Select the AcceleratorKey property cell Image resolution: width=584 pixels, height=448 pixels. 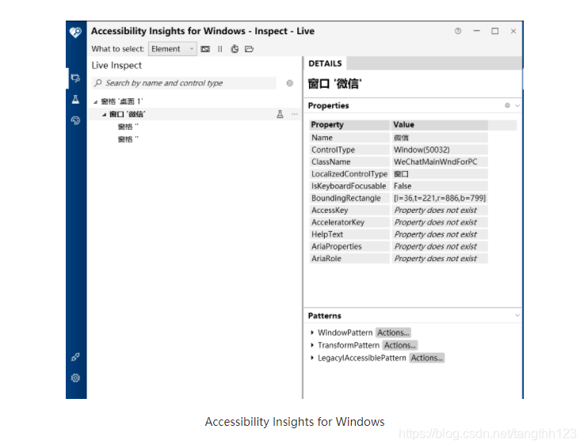click(349, 222)
